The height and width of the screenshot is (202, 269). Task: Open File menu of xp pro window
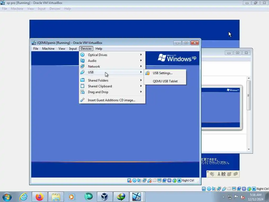tap(4, 9)
